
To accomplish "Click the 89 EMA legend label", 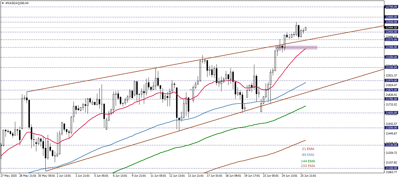I will [308, 155].
